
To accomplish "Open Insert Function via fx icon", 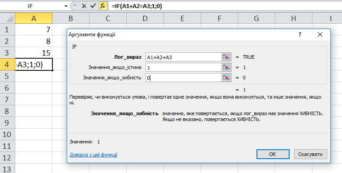I will click(x=103, y=6).
